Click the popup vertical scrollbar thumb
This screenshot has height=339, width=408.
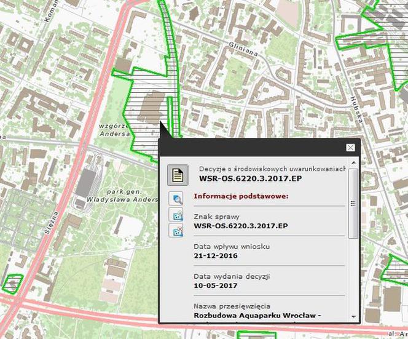pos(353,204)
